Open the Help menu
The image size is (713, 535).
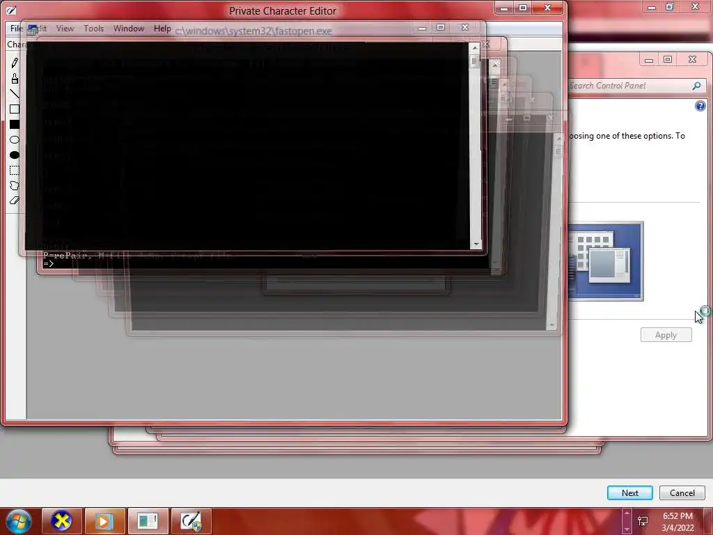(162, 28)
